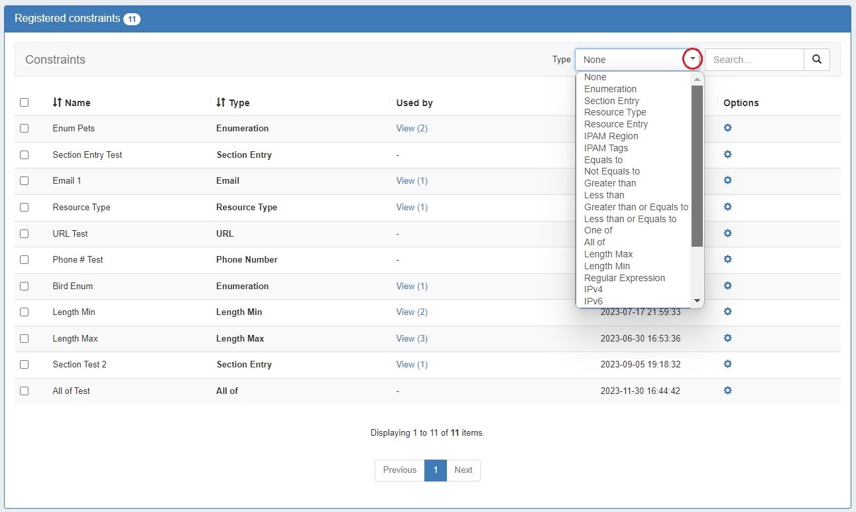Open options gear for Section Entry Test
This screenshot has height=512, width=856.
tap(727, 155)
